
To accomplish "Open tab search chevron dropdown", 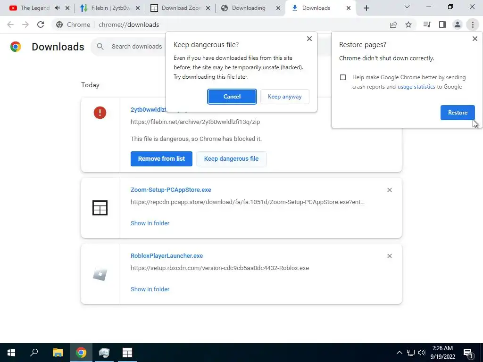I will pos(407,7).
